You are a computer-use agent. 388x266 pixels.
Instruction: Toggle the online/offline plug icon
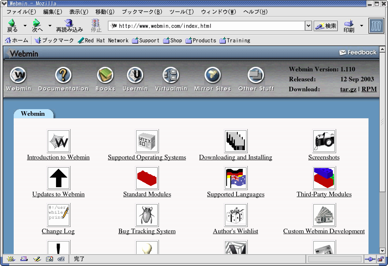[370, 259]
